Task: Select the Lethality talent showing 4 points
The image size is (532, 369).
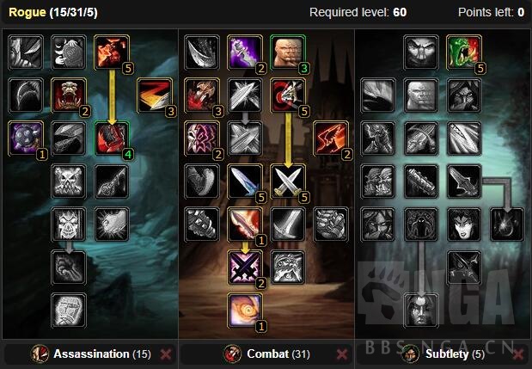Action: 112,138
